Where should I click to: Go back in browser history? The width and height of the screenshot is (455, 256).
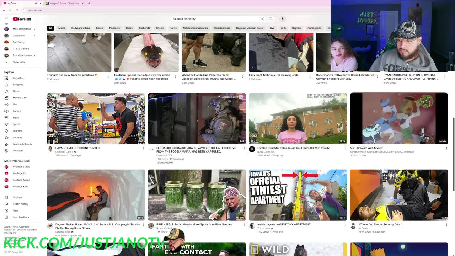click(4, 10)
